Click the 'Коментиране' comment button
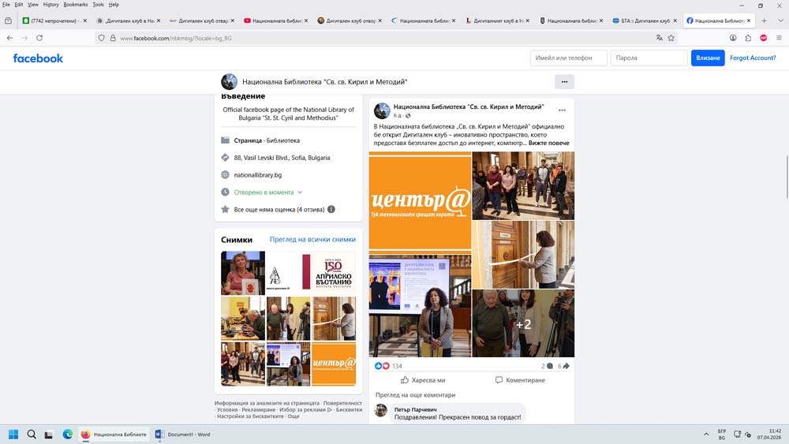Image resolution: width=789 pixels, height=444 pixels. pyautogui.click(x=520, y=380)
